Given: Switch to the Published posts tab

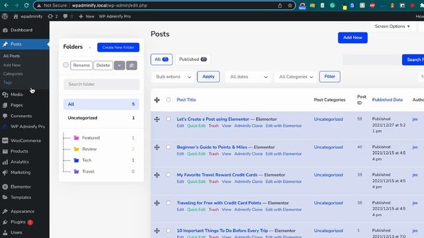Looking at the screenshot, I should pyautogui.click(x=193, y=59).
